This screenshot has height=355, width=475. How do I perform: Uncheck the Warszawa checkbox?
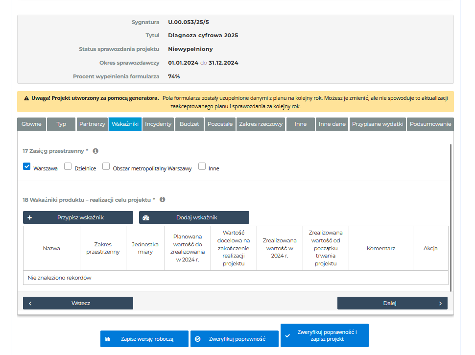(x=27, y=166)
